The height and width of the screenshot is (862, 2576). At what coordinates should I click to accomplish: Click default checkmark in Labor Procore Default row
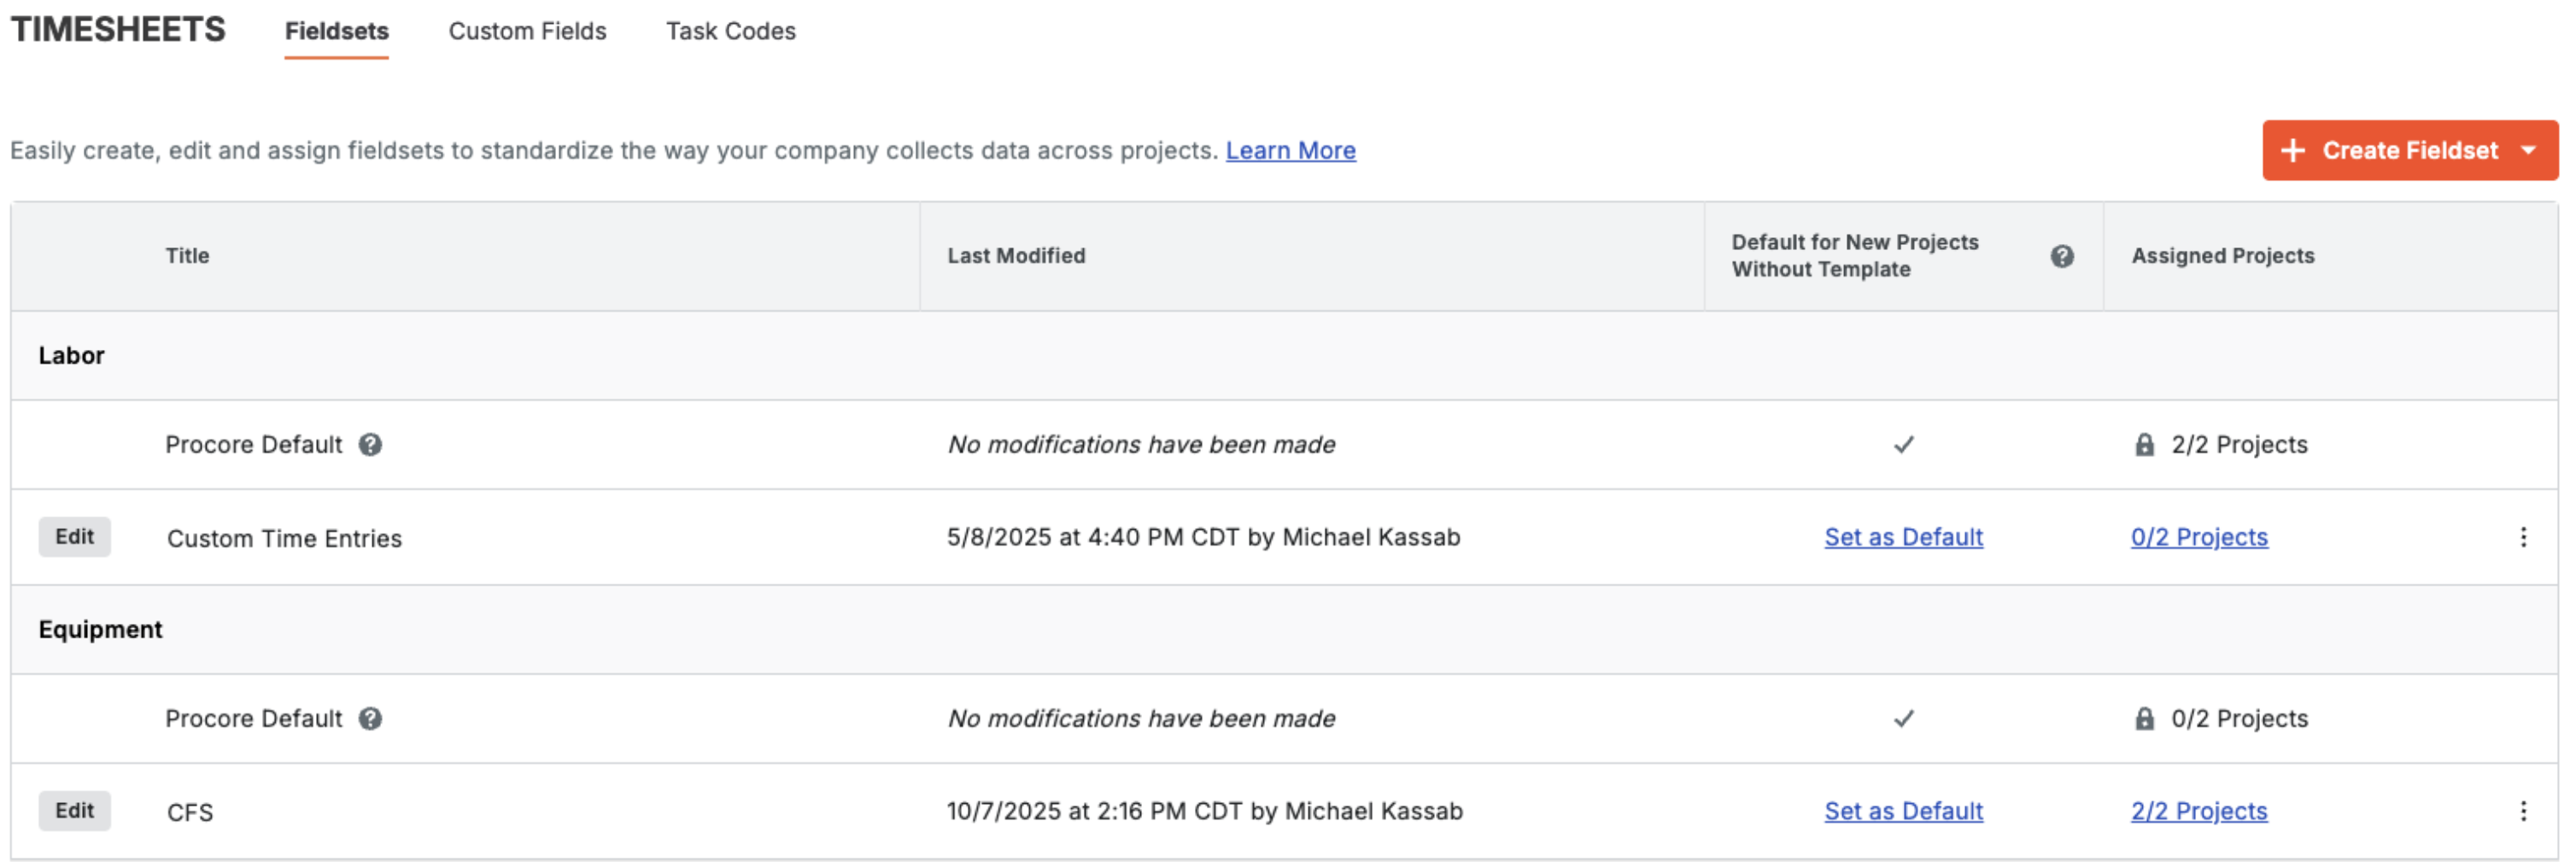pyautogui.click(x=1903, y=445)
